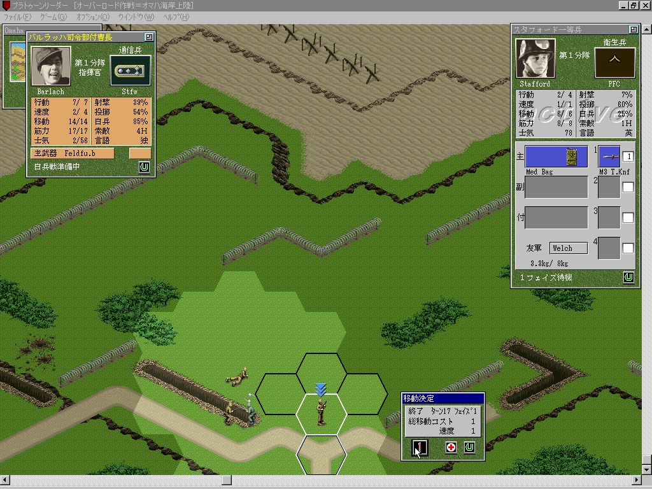Image resolution: width=652 pixels, height=489 pixels.
Task: Click empty item slot number 4
Action: pos(609,248)
